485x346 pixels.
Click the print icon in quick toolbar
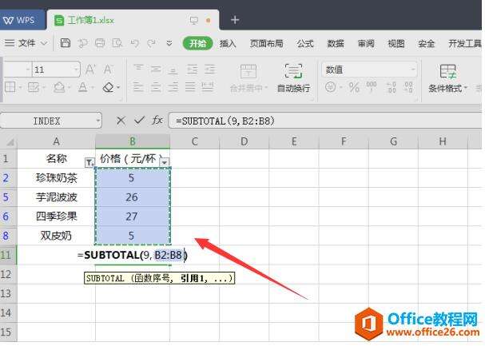(100, 43)
